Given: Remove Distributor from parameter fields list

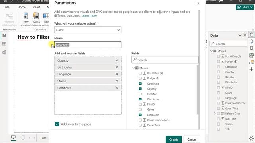Looking at the screenshot, I should tap(117, 67).
